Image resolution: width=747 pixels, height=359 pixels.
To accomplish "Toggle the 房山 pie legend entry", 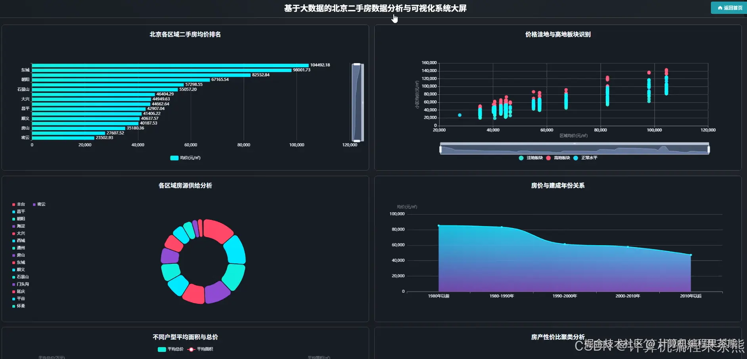I will tap(19, 255).
